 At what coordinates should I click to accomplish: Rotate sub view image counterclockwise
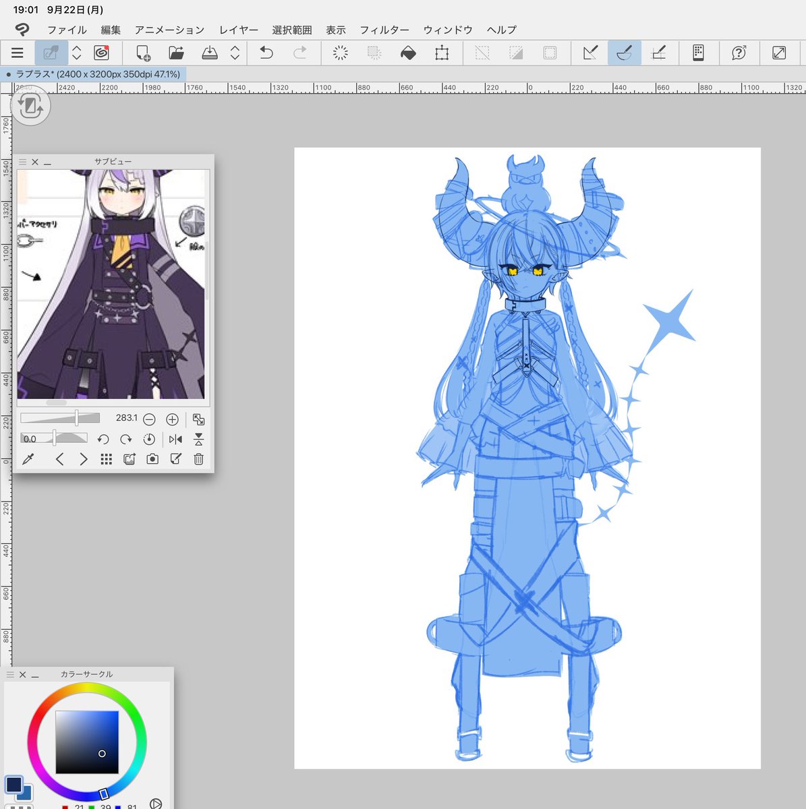[x=103, y=440]
